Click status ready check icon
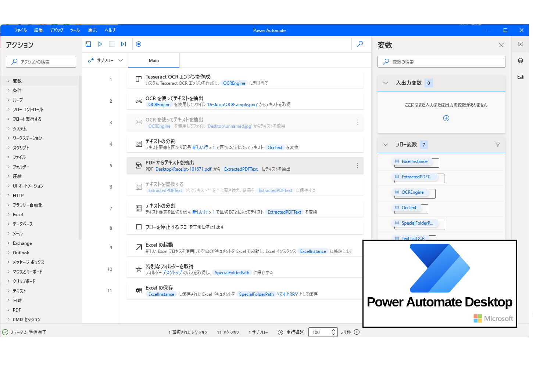533x367 pixels. (5, 332)
